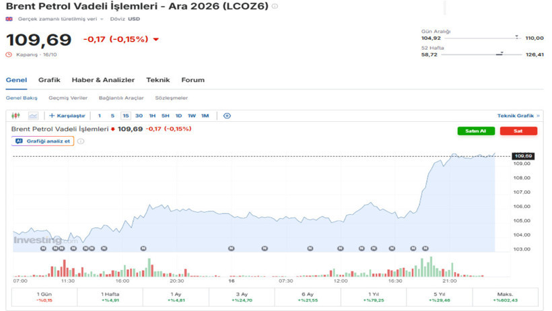The image size is (552, 311).
Task: Click the red down arrow beside -0,15%
Action: click(x=156, y=40)
